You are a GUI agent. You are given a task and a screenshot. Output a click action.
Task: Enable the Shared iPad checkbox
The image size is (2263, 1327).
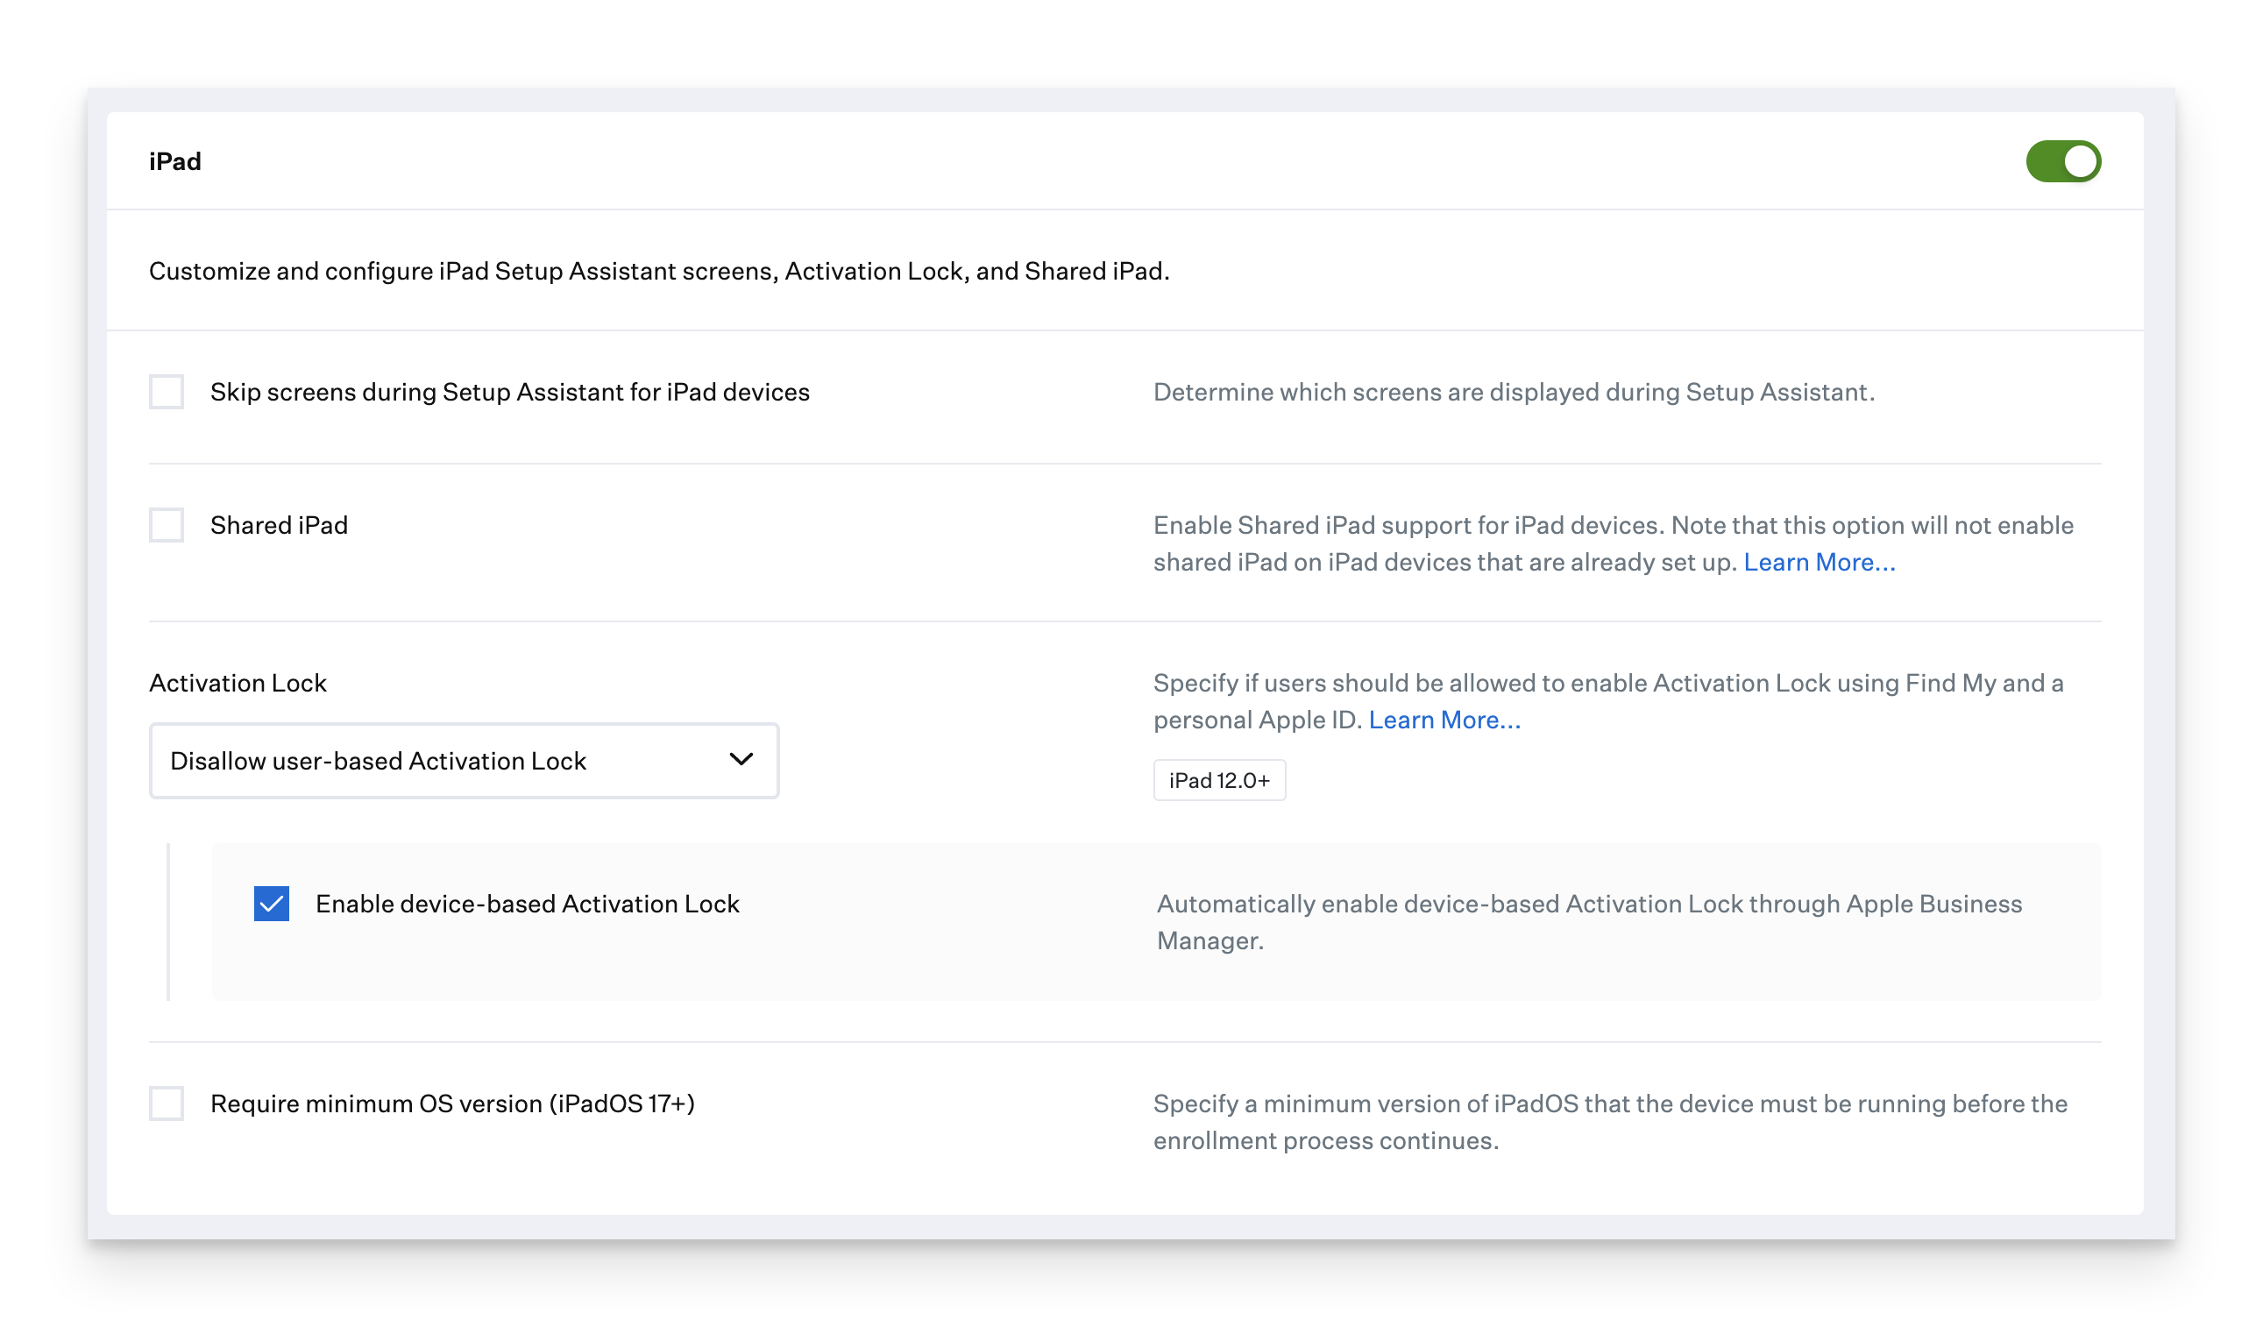click(167, 525)
